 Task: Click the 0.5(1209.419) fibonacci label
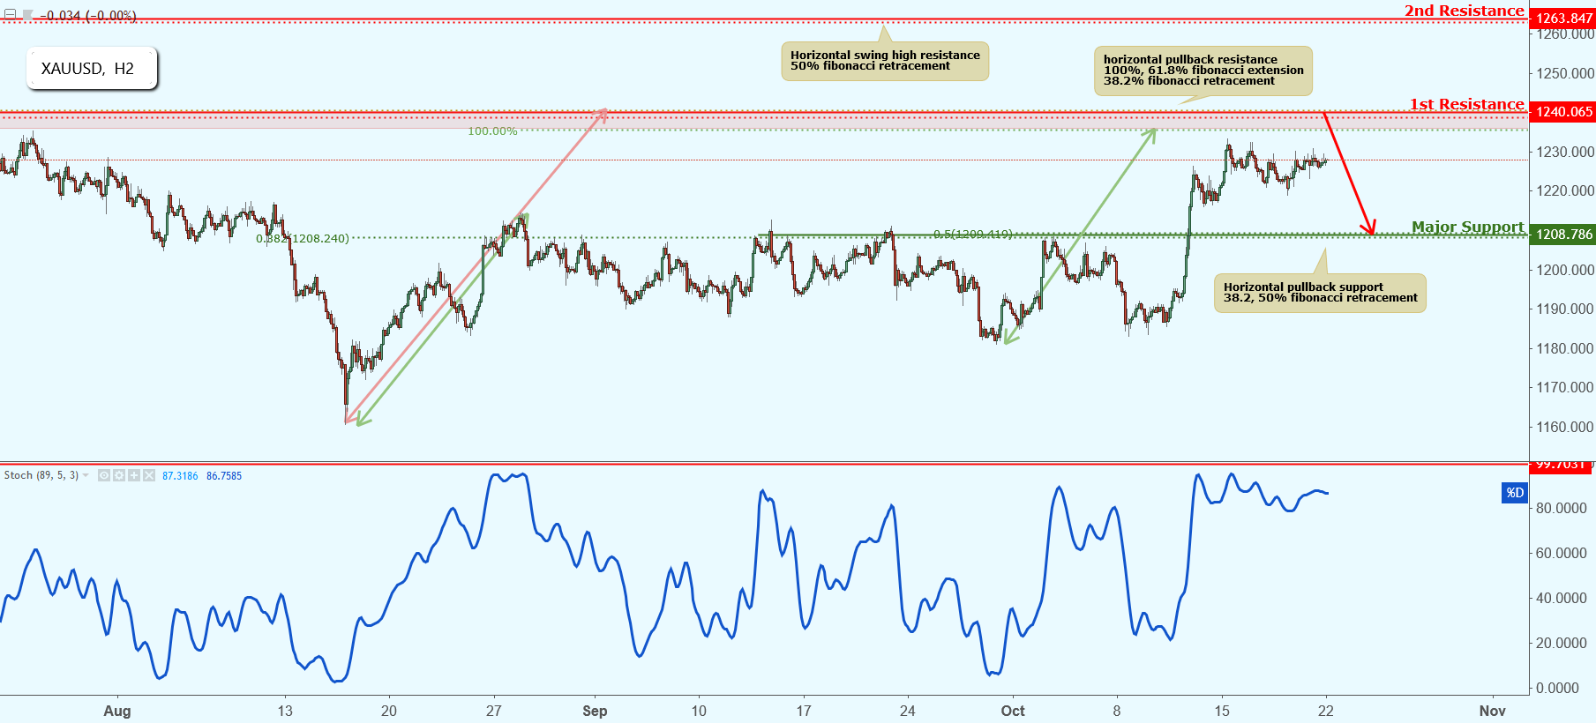973,234
